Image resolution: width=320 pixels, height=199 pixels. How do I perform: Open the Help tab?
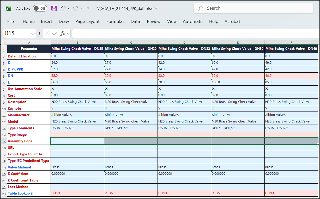(x=214, y=21)
